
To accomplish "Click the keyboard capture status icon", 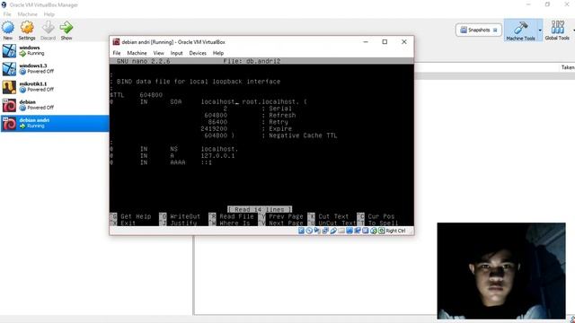I will 382,231.
